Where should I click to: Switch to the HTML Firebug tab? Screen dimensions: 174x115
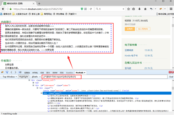point(35,73)
